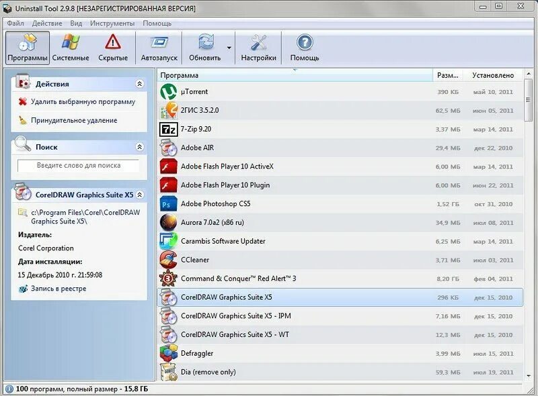Click the scrollbar up arrow
Image resolution: width=538 pixels, height=396 pixels.
pos(529,74)
